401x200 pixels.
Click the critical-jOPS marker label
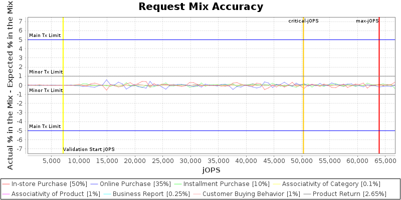tap(303, 21)
